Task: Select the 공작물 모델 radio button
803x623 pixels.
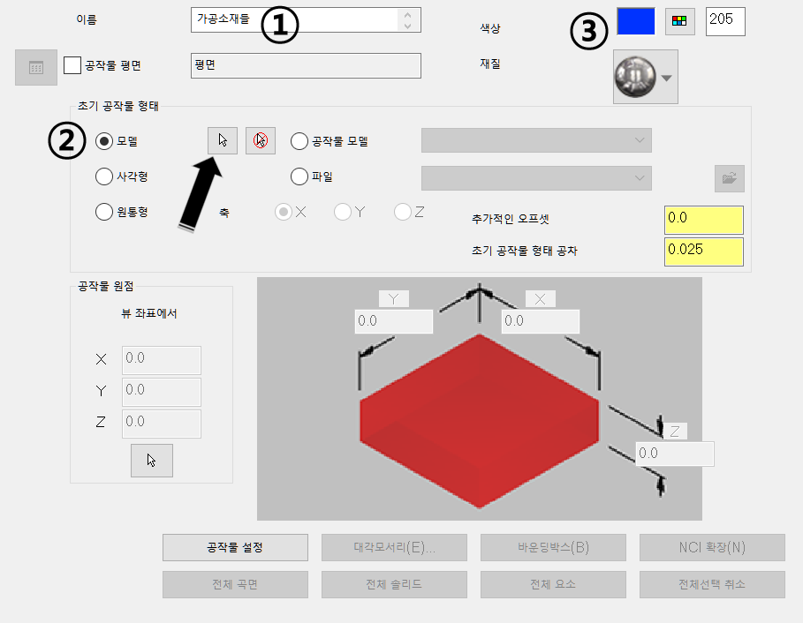Action: [x=299, y=141]
